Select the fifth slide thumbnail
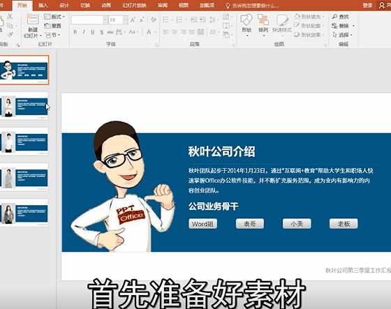Screen dimensions: 391x309 tap(24, 213)
